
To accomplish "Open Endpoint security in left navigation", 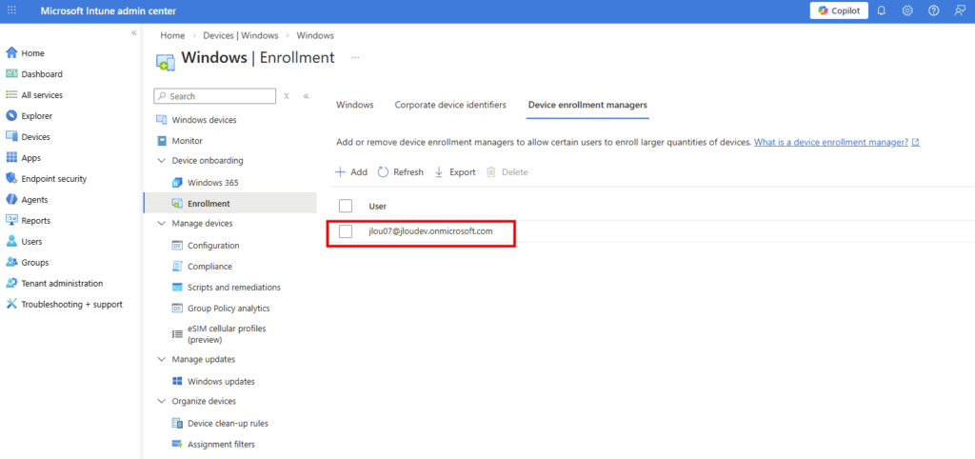I will 53,179.
